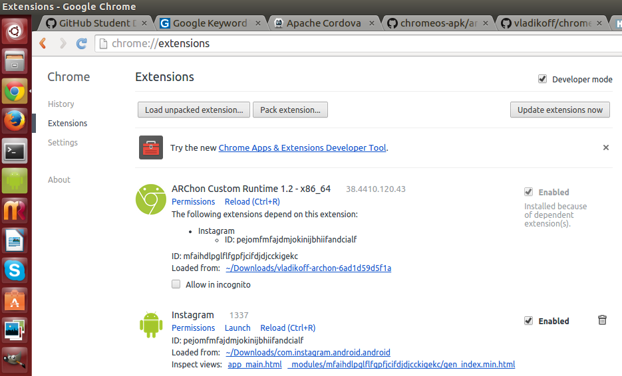Close the vladikoff/chrome tab
Viewport: 622px width, 376px height.
click(x=599, y=23)
